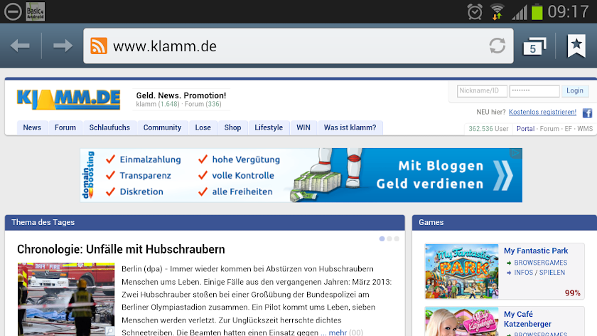Click the Forum link beside Portal
This screenshot has height=336, width=597.
click(x=549, y=129)
